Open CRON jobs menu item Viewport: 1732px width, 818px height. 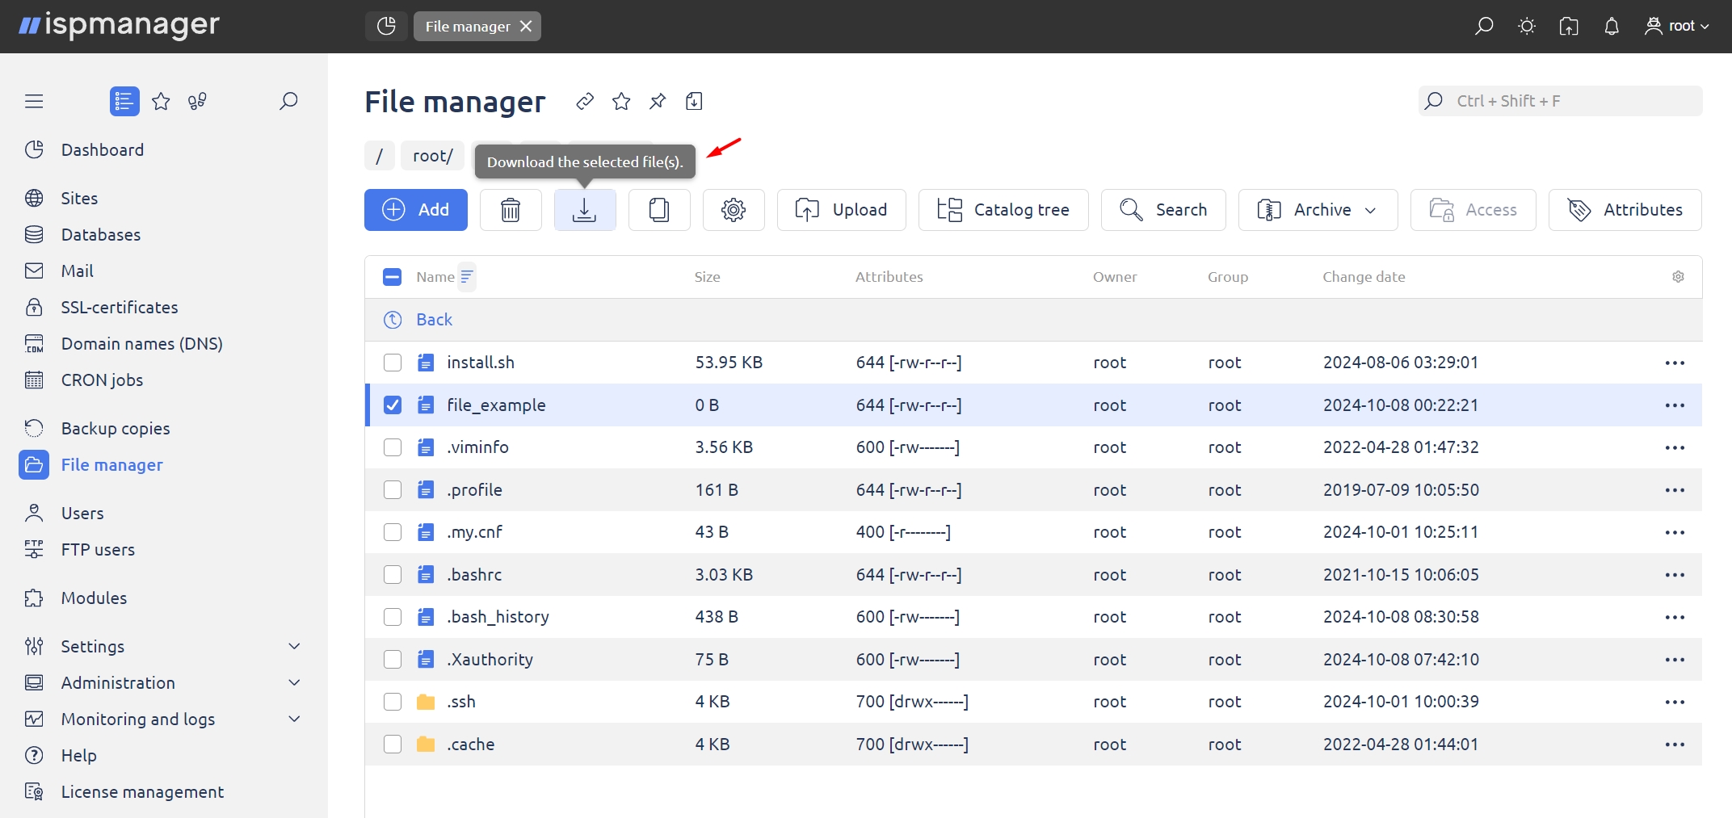point(102,380)
